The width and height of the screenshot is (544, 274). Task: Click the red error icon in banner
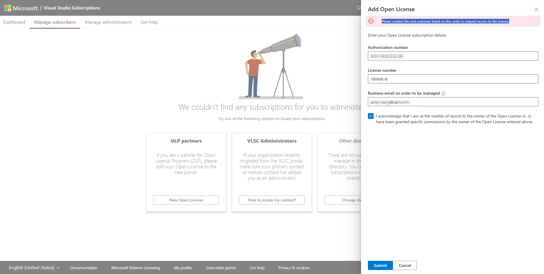point(371,21)
